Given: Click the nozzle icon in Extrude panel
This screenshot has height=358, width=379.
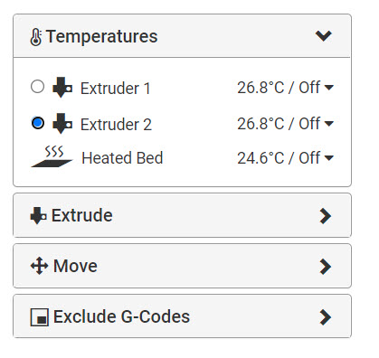Looking at the screenshot, I should pyautogui.click(x=38, y=216).
